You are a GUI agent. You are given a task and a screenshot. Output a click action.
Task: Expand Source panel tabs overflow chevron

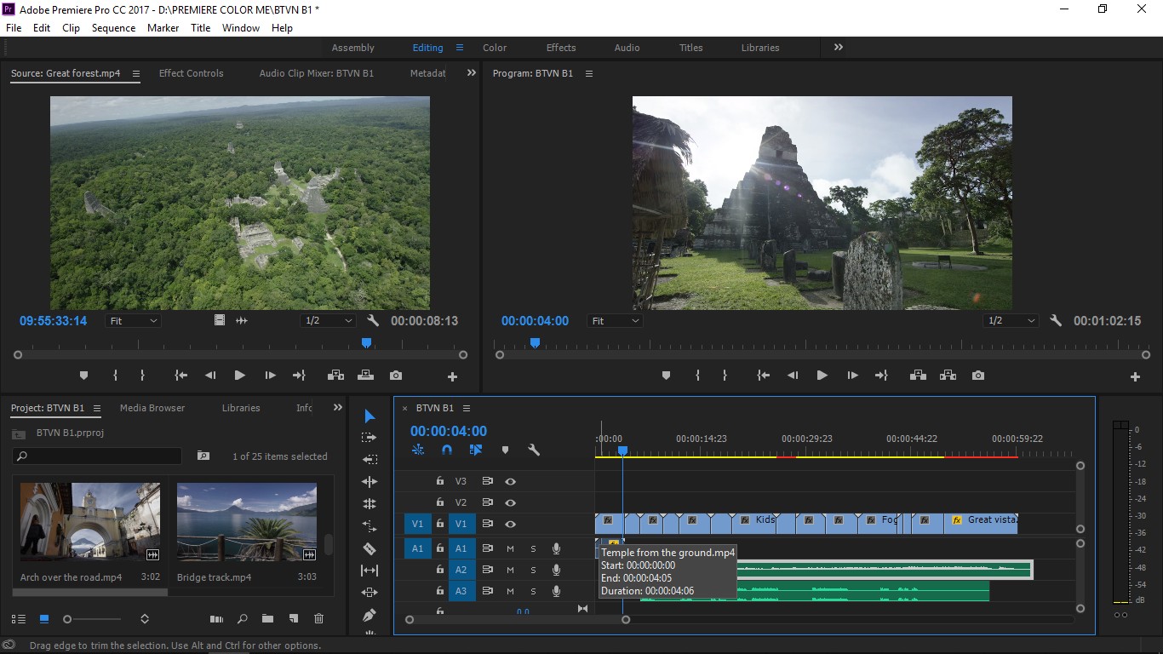(472, 73)
